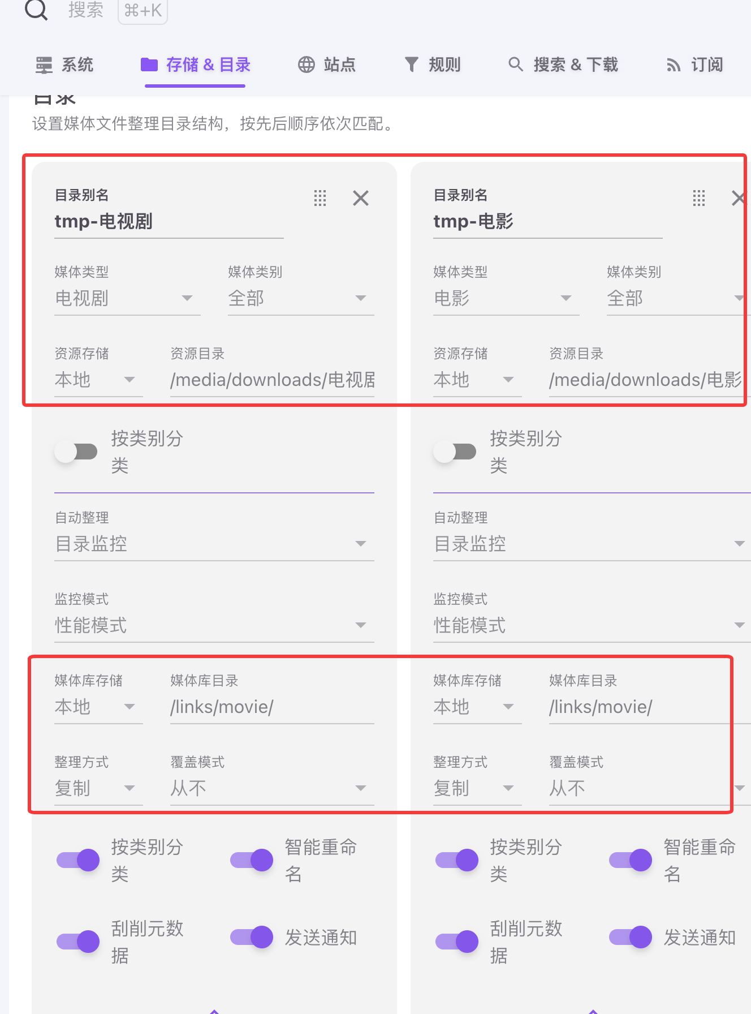
Task: Open 整理方式 dropdown in tmp-电影 card
Action: 476,788
